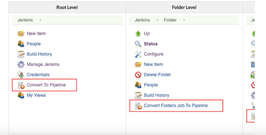Screen dimensions: 266x135
Task: Open the People link under Root Level
Action: pos(34,44)
